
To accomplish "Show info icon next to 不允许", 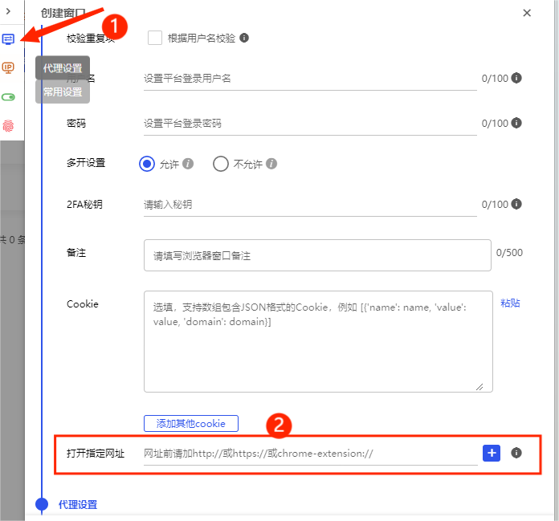I will [x=271, y=164].
